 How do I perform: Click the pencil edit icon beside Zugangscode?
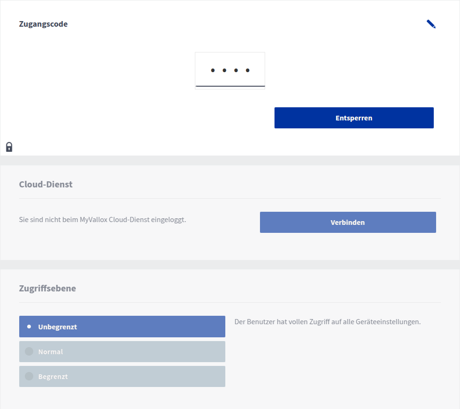click(431, 24)
